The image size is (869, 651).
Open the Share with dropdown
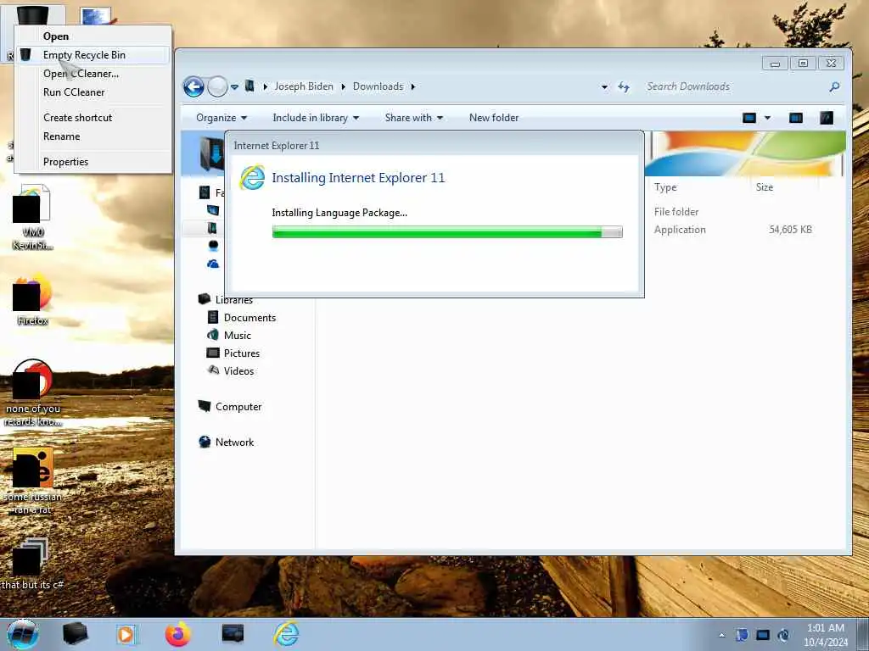pyautogui.click(x=413, y=117)
